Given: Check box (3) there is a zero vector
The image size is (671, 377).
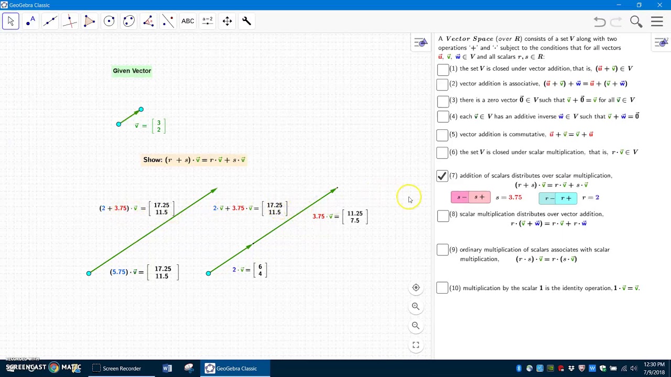Looking at the screenshot, I should click(442, 101).
